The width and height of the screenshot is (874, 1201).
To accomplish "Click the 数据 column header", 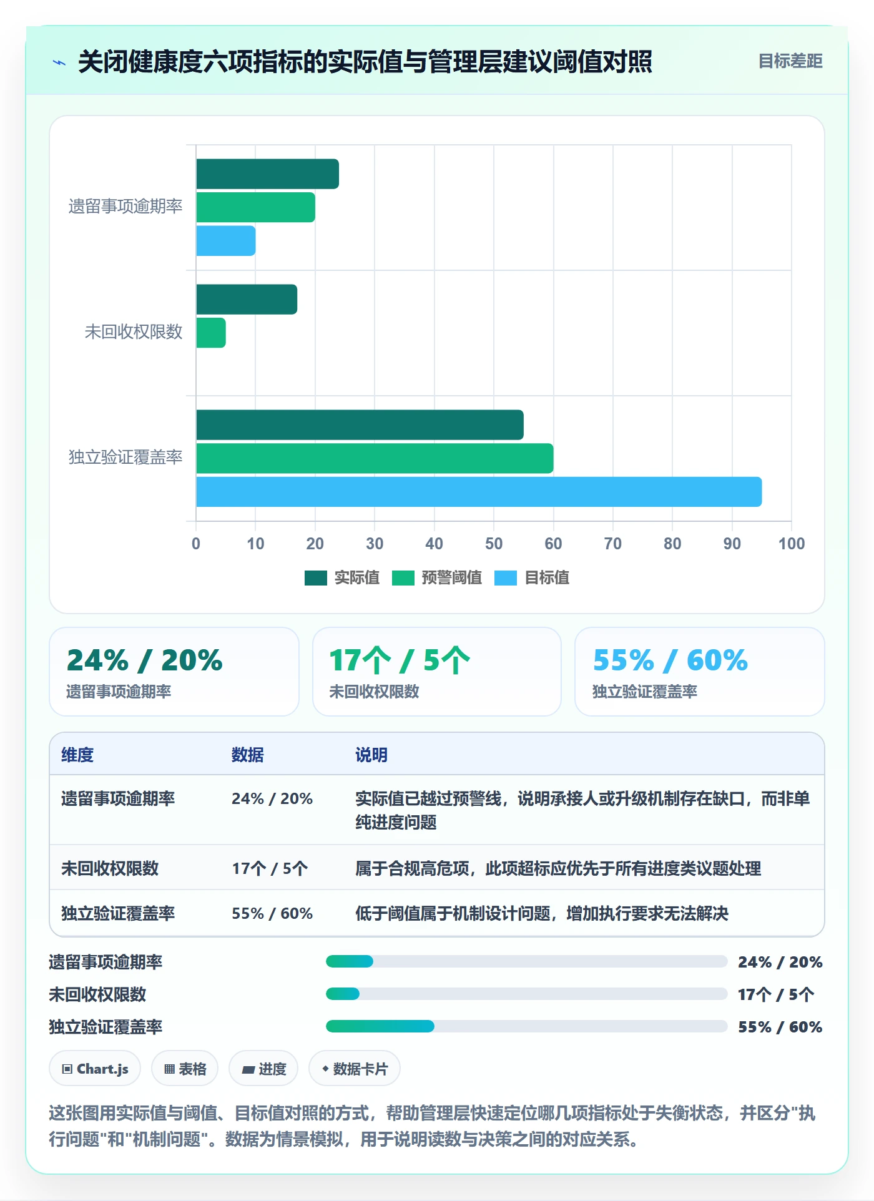I will point(248,755).
